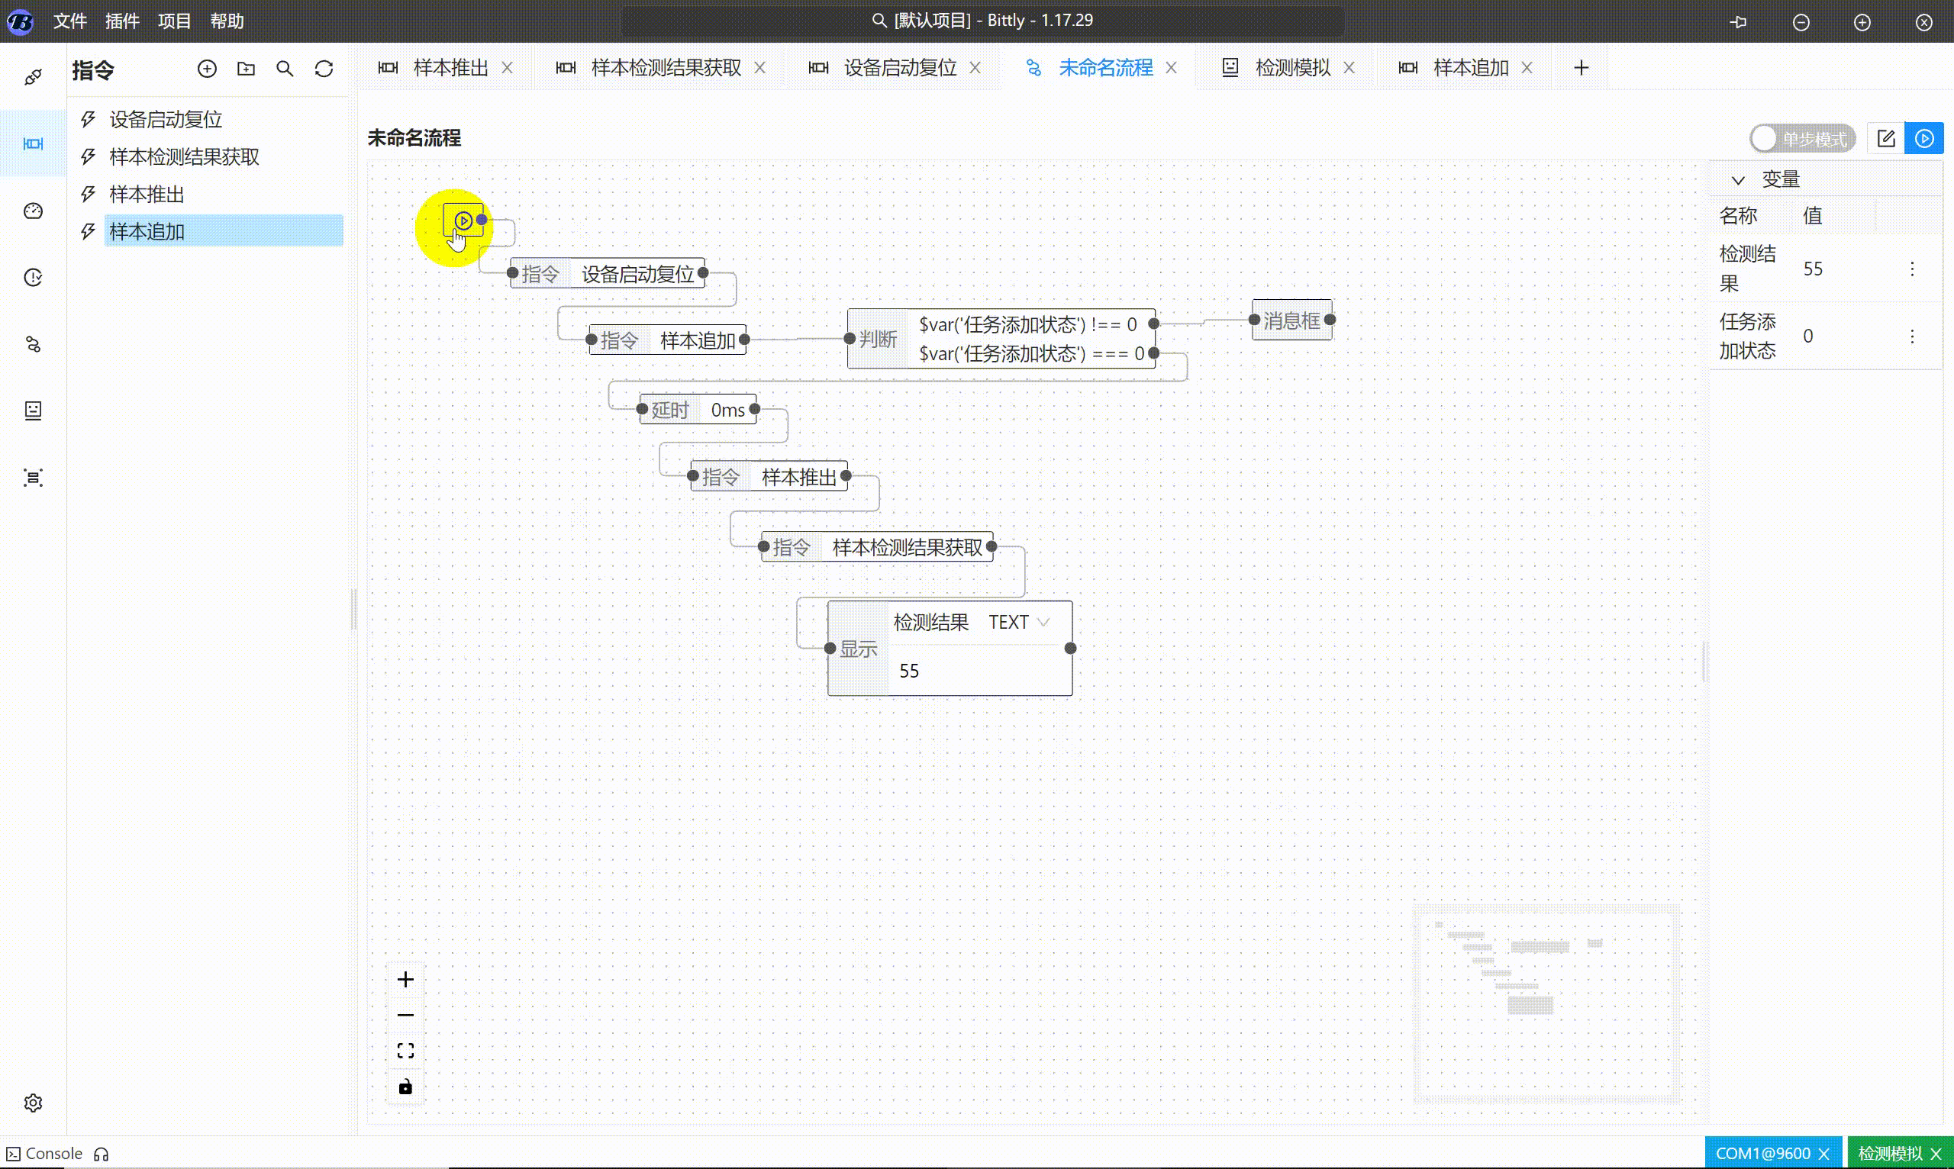1954x1169 pixels.
Task: Open options menu for 检测结果 variable
Action: (x=1913, y=269)
